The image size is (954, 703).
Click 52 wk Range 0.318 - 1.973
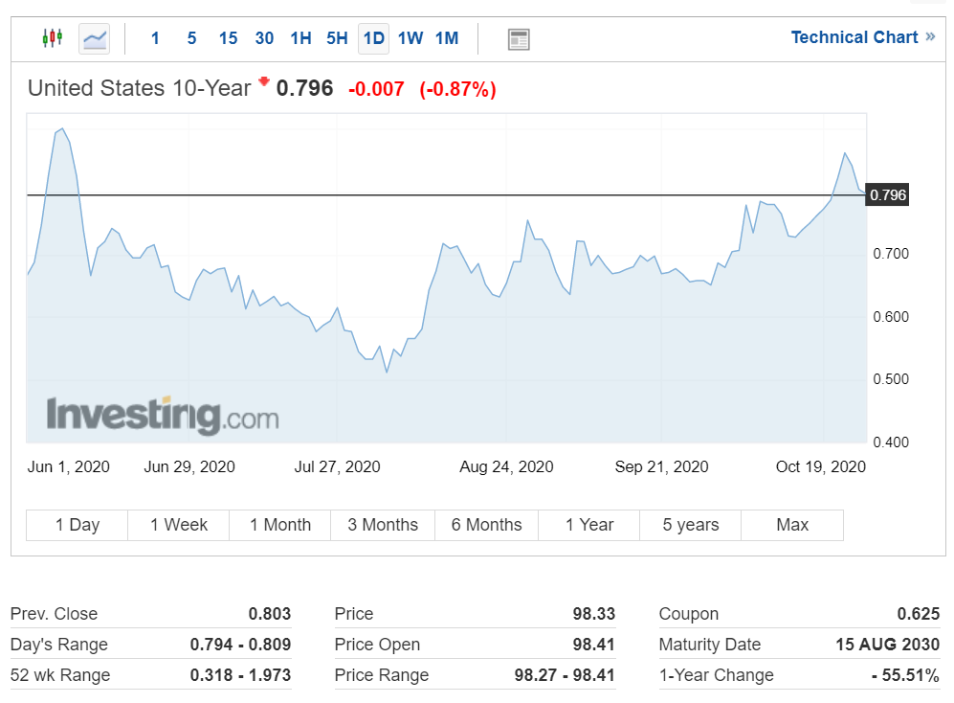click(x=240, y=675)
